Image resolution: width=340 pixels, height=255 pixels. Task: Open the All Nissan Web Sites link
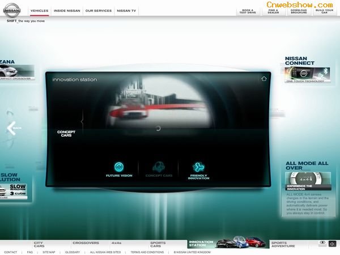click(x=105, y=252)
